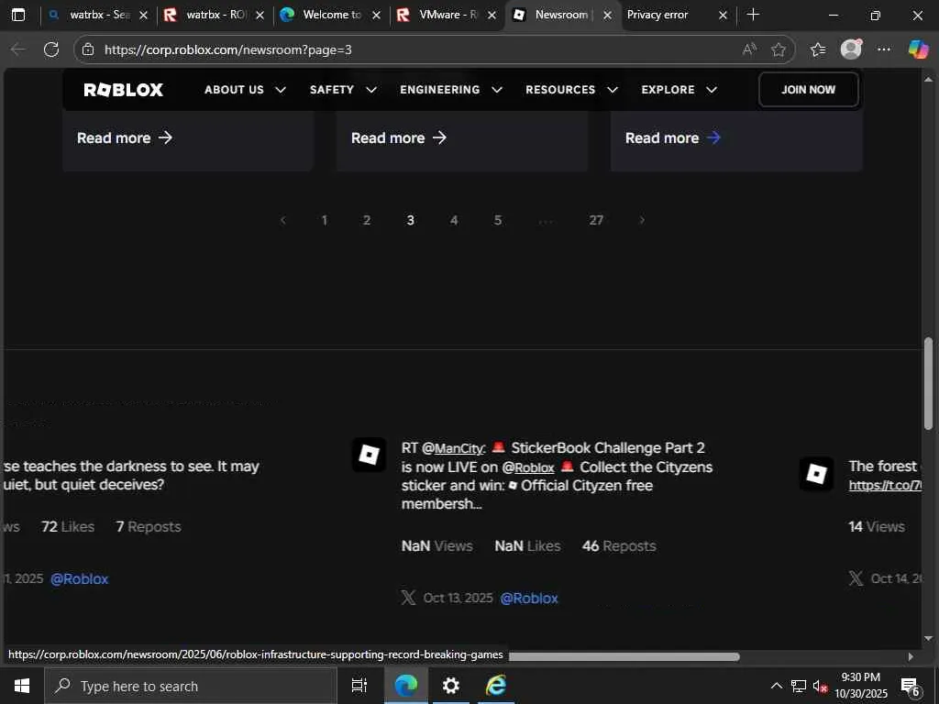939x704 pixels.
Task: Click the scrollbar down arrow
Action: pyautogui.click(x=928, y=638)
